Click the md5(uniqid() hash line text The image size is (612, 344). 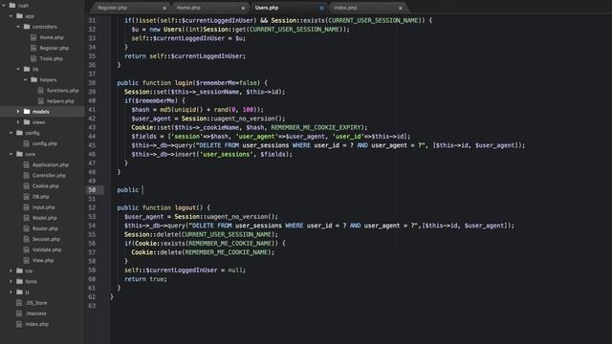tap(198, 110)
